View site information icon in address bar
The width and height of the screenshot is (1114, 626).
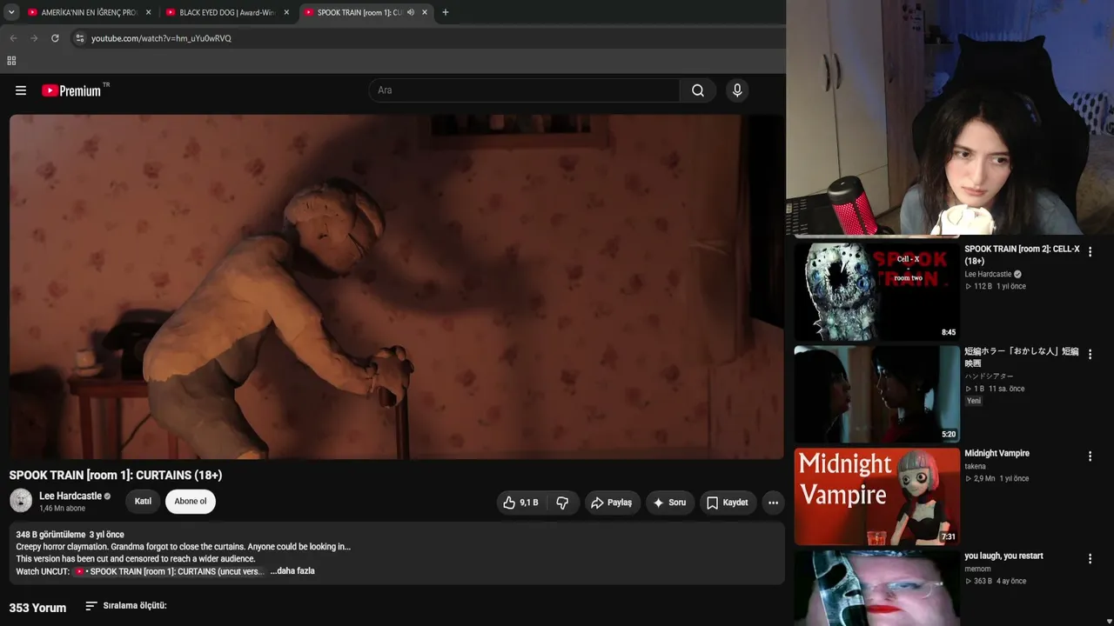point(80,38)
